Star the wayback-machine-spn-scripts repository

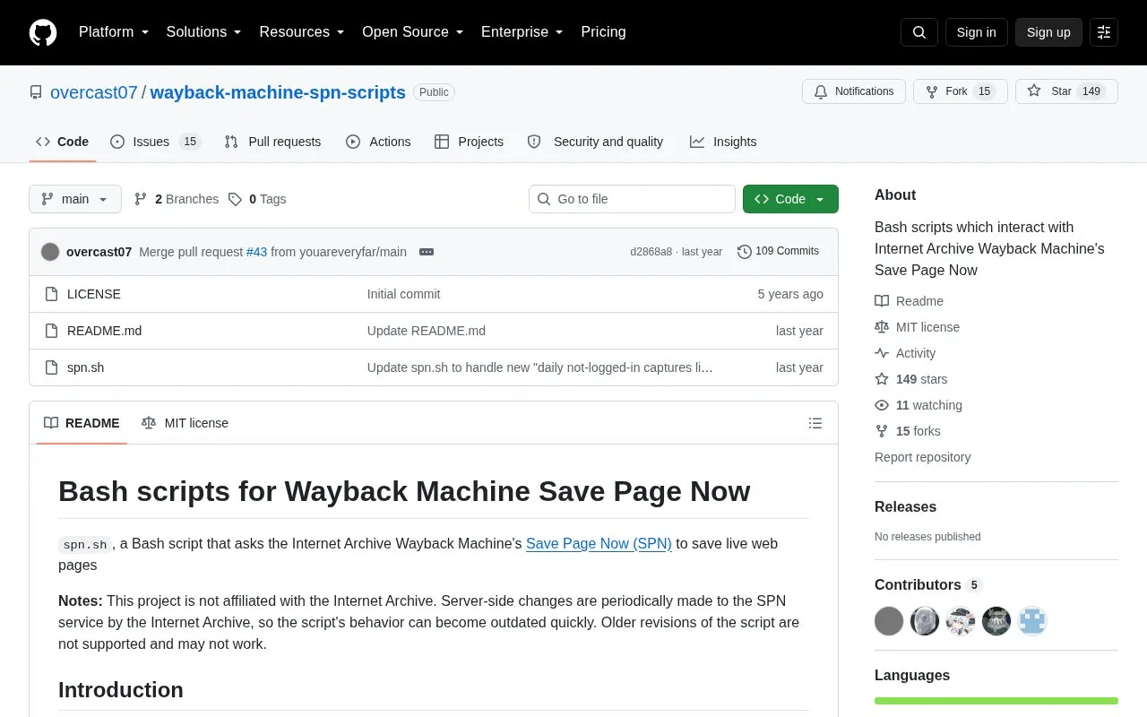click(1066, 91)
